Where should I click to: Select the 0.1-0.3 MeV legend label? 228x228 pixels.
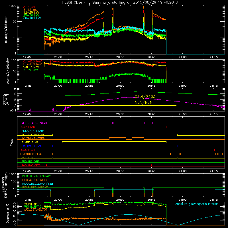pos(32,61)
